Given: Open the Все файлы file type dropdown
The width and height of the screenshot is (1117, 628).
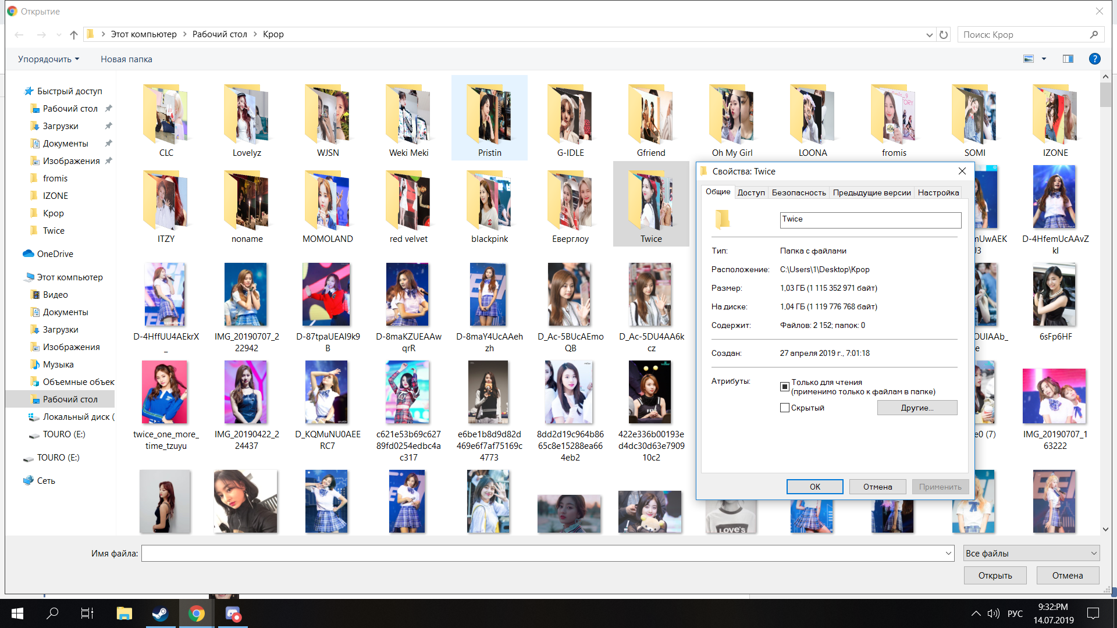Looking at the screenshot, I should (x=1031, y=554).
